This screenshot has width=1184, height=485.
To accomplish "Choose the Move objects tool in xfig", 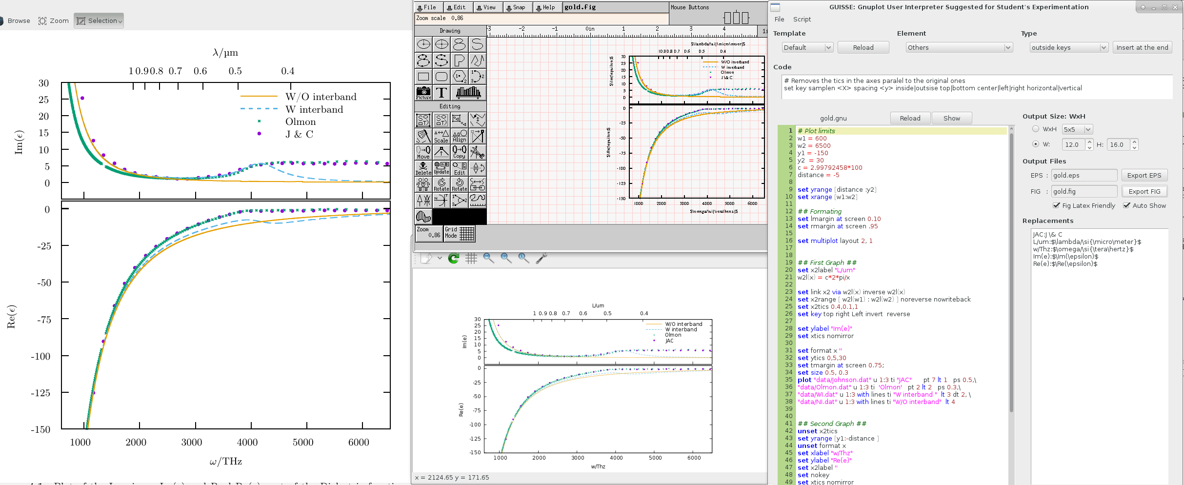I will 423,152.
